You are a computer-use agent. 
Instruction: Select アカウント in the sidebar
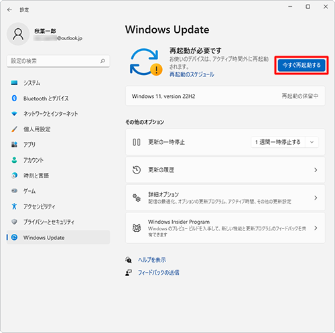58,160
